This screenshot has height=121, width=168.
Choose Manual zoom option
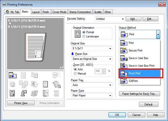click(x=80, y=74)
